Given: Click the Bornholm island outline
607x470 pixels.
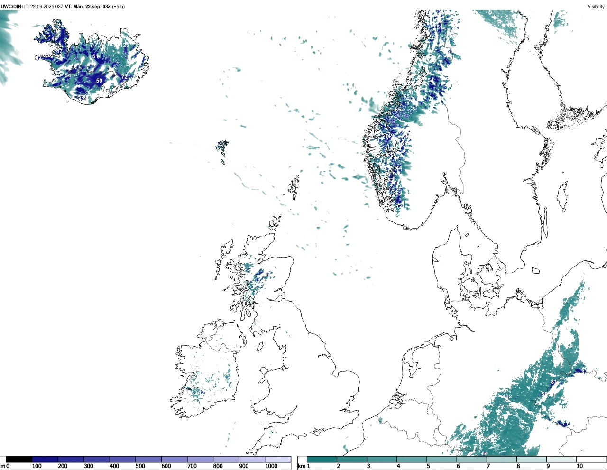Looking at the screenshot, I should click(536, 271).
